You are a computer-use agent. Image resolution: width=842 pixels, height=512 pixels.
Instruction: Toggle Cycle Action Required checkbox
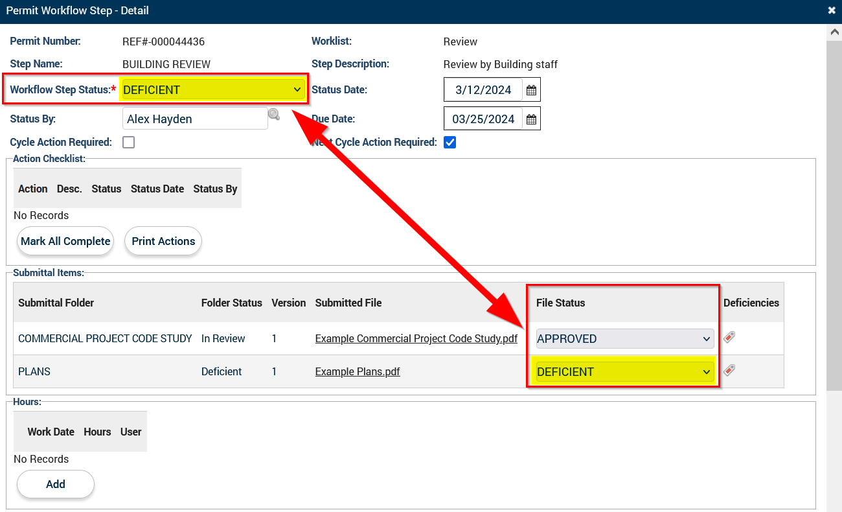coord(129,143)
